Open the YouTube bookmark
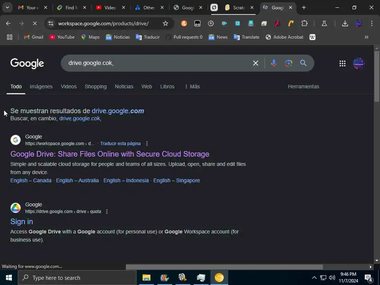Image resolution: width=380 pixels, height=285 pixels. click(x=62, y=37)
